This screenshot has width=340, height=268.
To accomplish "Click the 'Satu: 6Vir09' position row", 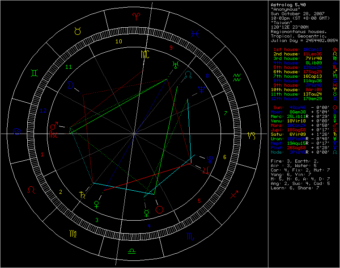I will (300, 134).
